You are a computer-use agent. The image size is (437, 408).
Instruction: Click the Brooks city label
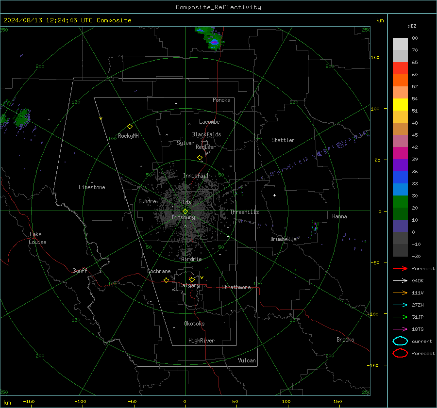[345, 340]
